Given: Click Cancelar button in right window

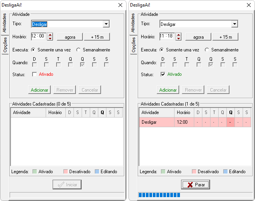Looking at the screenshot, I should [218, 90].
